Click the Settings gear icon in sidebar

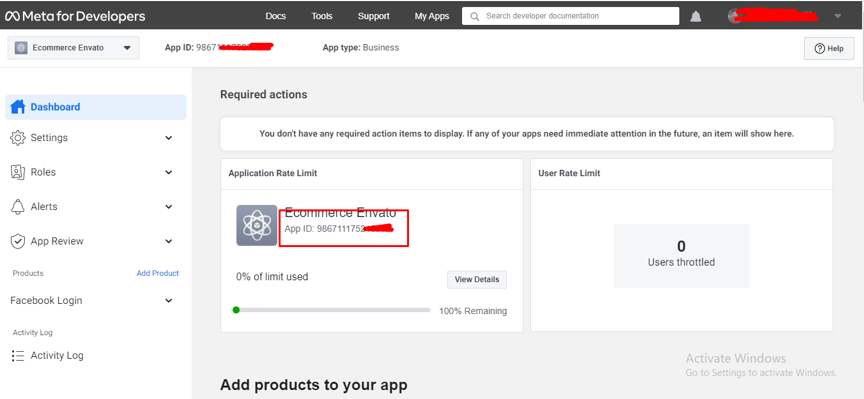pos(19,138)
